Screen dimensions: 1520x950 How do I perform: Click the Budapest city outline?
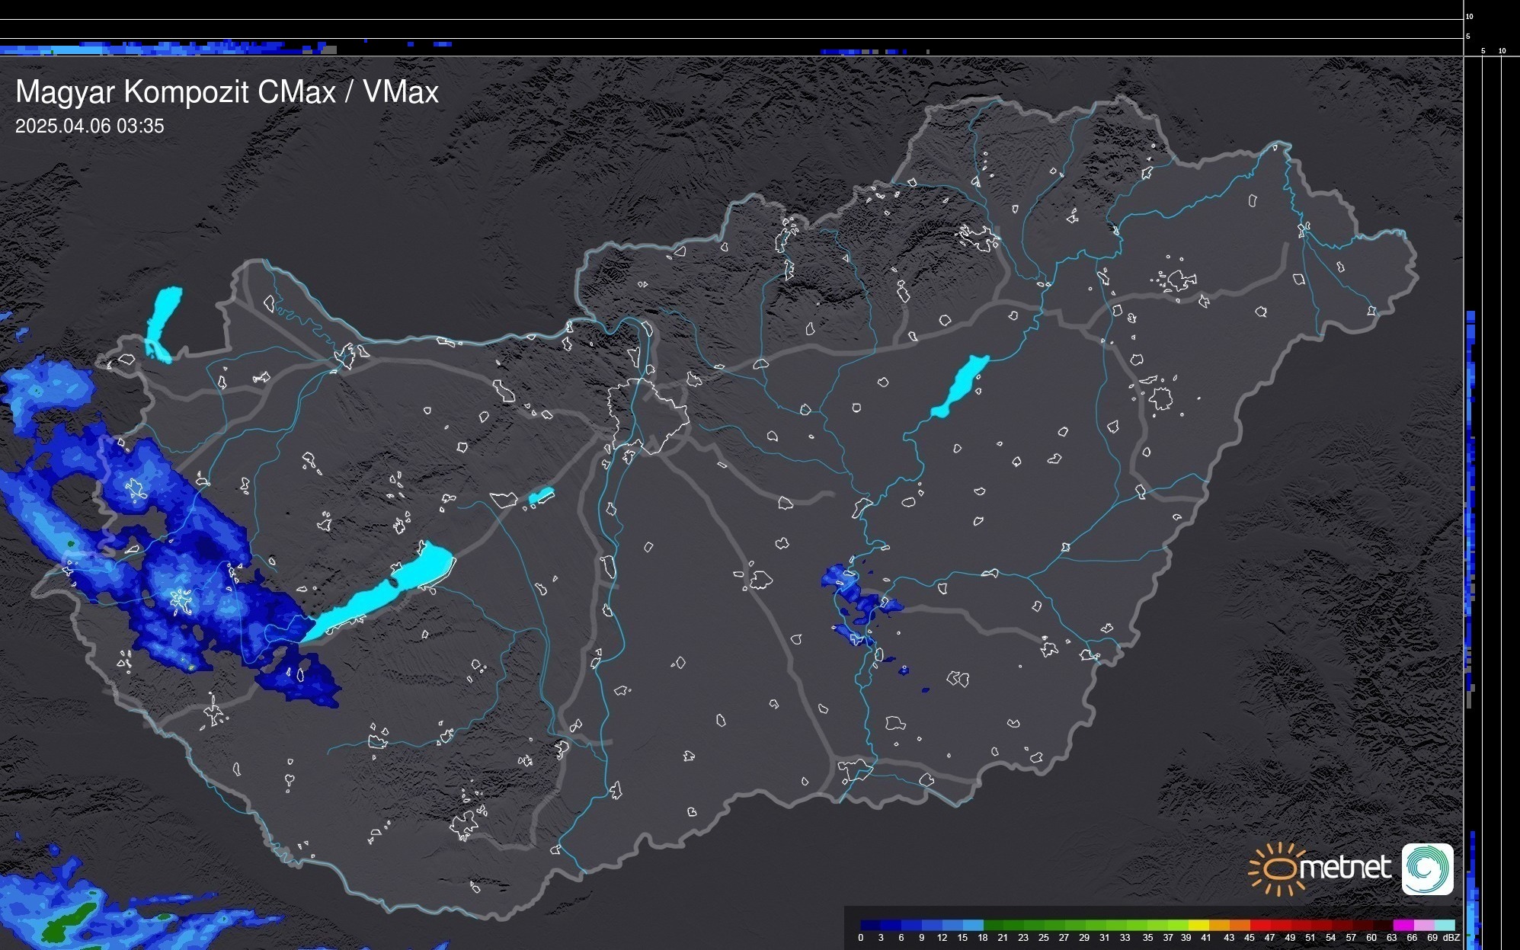(649, 415)
